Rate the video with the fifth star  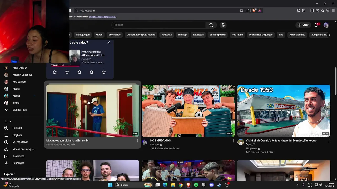click(104, 72)
